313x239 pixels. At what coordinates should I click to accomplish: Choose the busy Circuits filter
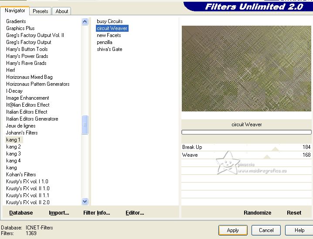[x=109, y=21]
